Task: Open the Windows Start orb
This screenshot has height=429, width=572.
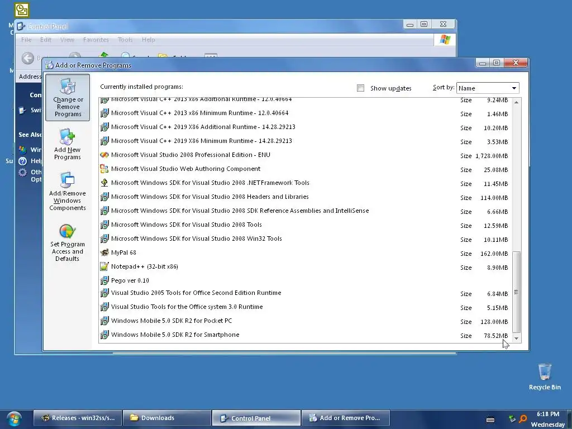Action: pos(14,419)
